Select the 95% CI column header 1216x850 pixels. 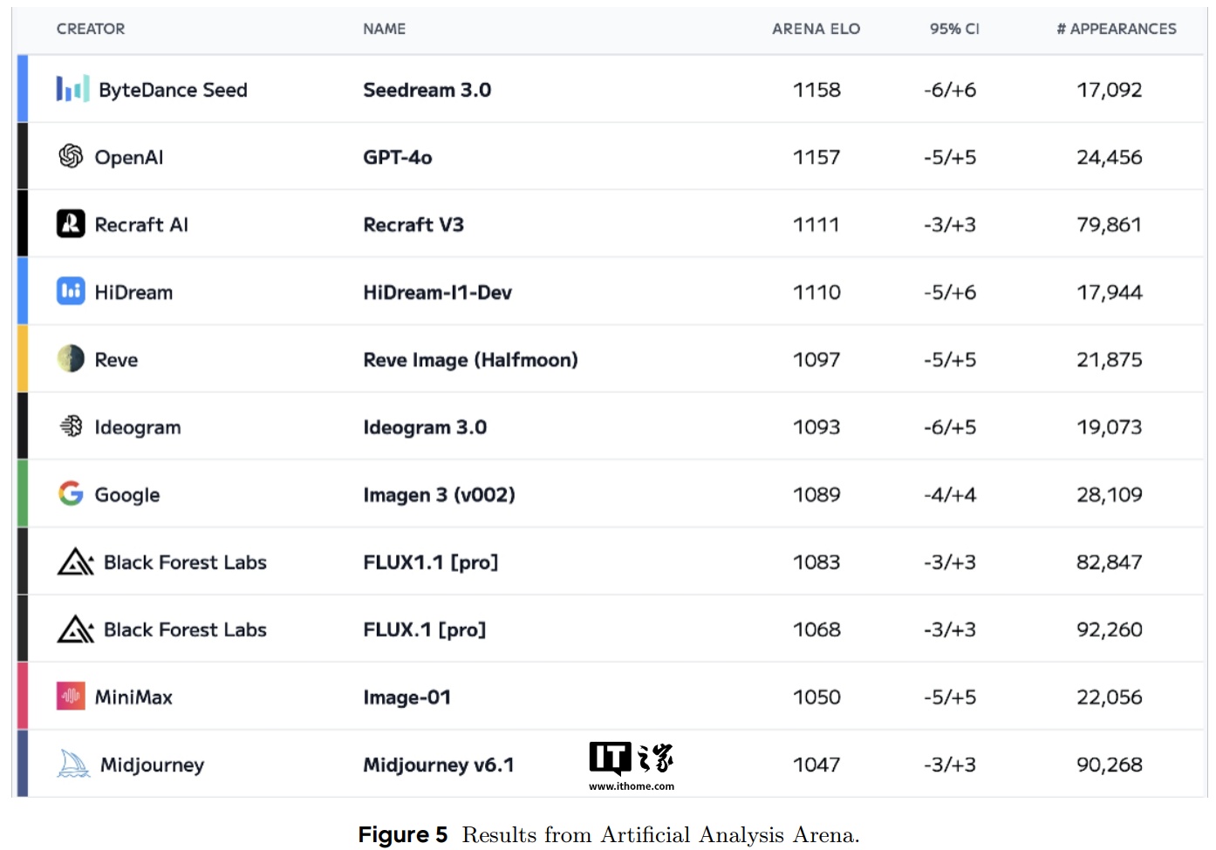coord(953,29)
